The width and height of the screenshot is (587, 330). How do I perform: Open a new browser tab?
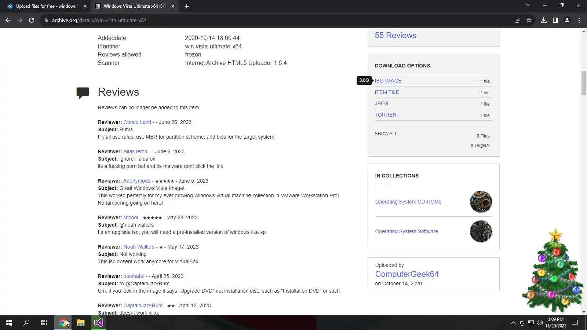187,6
